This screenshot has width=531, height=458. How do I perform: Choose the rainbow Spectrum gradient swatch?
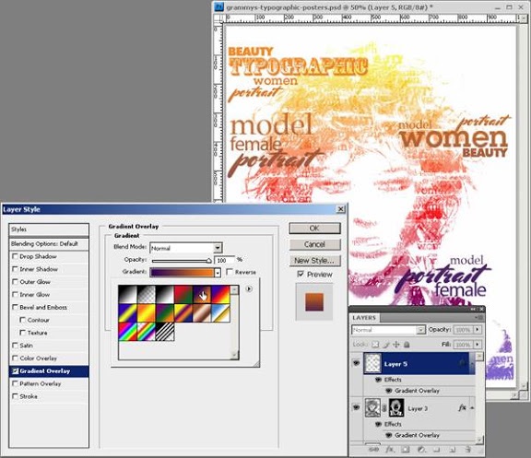pos(127,332)
